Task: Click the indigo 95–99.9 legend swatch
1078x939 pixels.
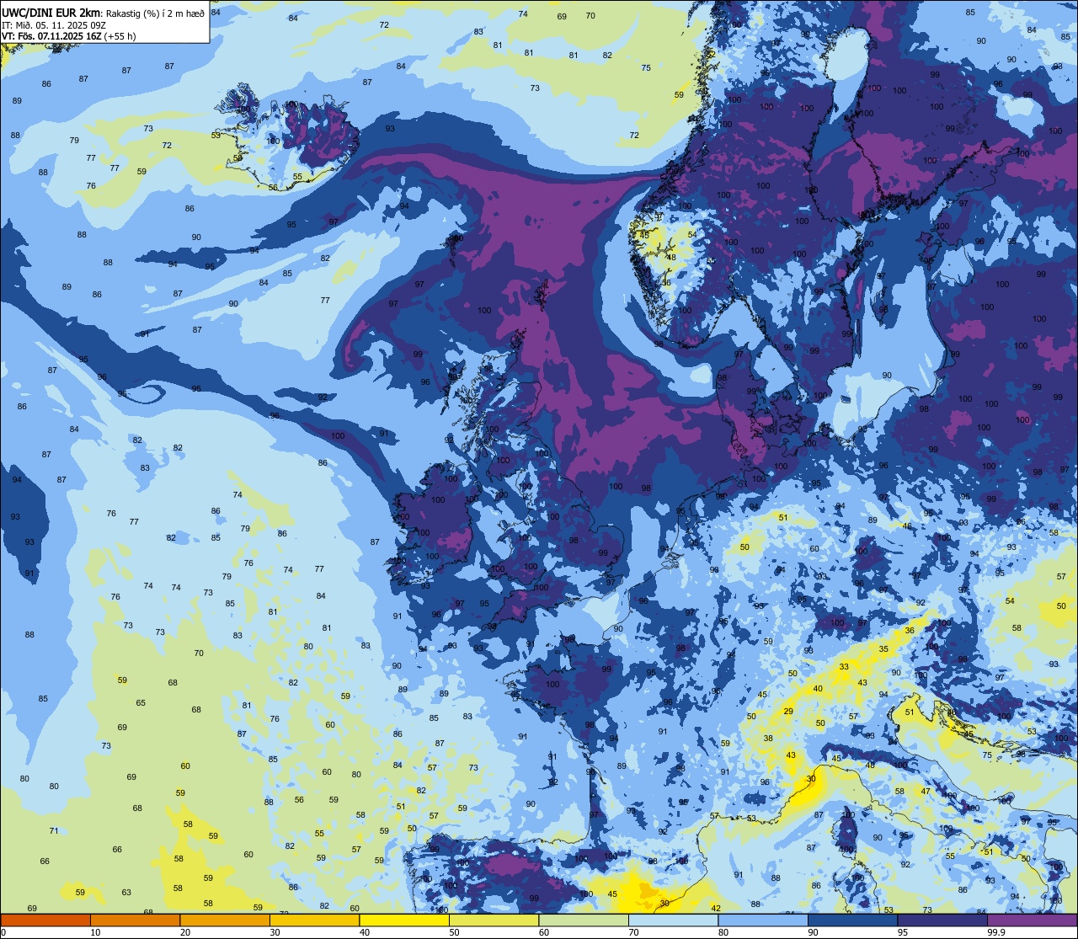Action: (942, 920)
